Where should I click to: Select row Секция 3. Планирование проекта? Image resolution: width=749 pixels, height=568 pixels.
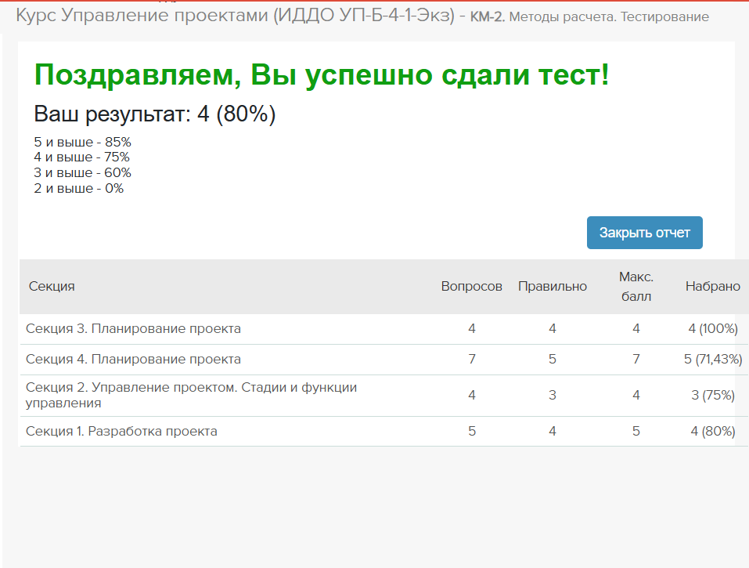pyautogui.click(x=384, y=329)
